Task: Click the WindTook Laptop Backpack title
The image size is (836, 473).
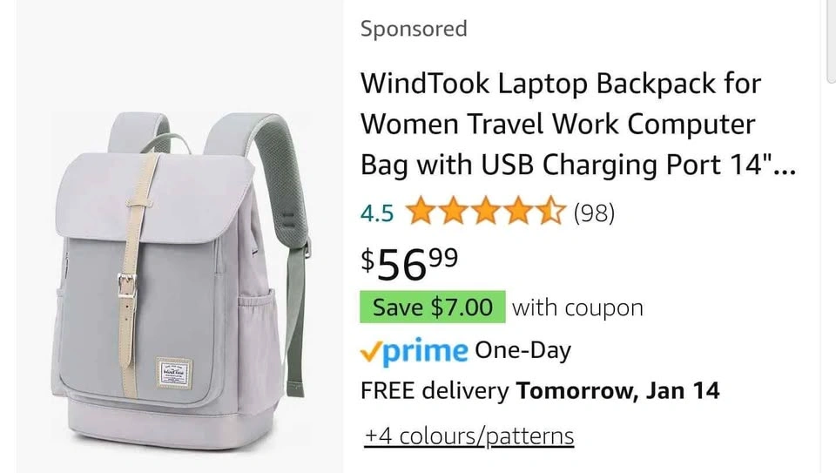Action: [578, 124]
